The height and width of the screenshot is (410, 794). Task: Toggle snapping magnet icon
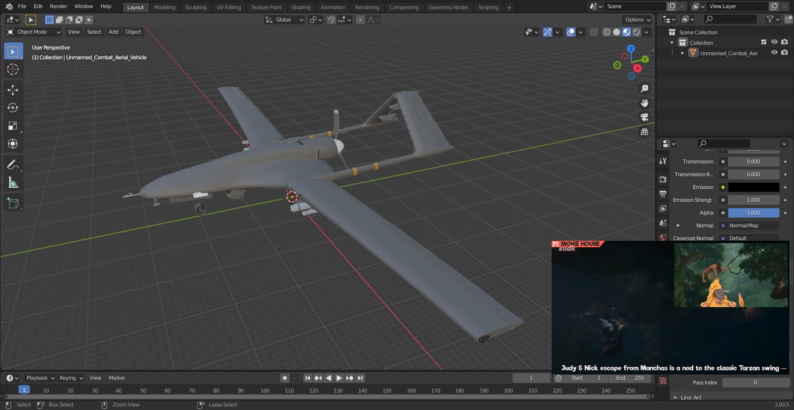coord(331,20)
